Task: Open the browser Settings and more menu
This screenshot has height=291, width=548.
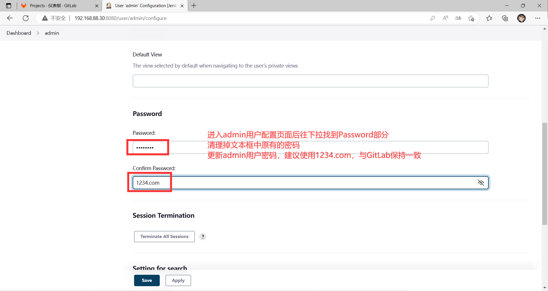Action: point(538,18)
